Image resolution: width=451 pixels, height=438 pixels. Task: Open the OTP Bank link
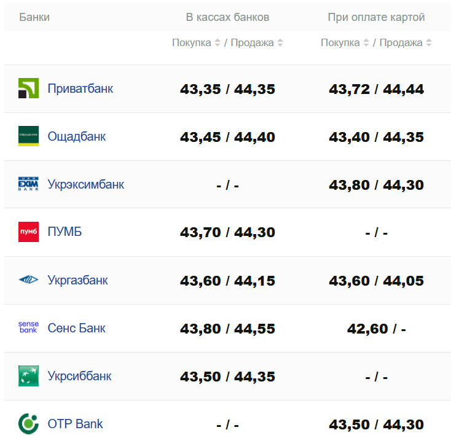[75, 424]
